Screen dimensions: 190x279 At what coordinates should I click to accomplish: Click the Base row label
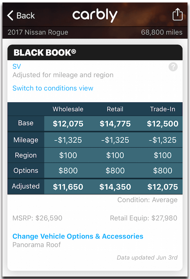click(x=26, y=123)
